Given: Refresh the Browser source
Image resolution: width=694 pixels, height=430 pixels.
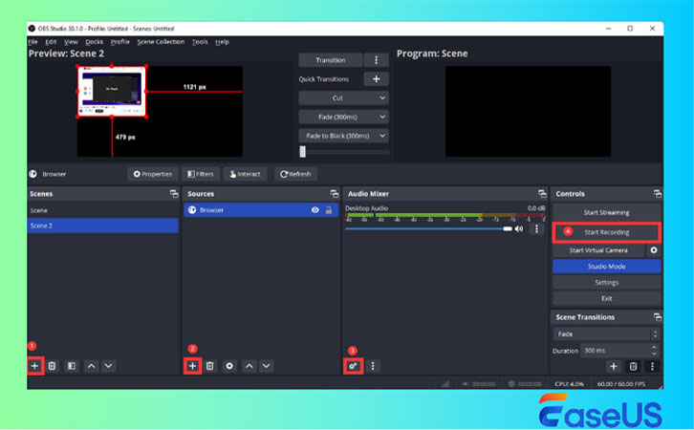Looking at the screenshot, I should (x=295, y=174).
